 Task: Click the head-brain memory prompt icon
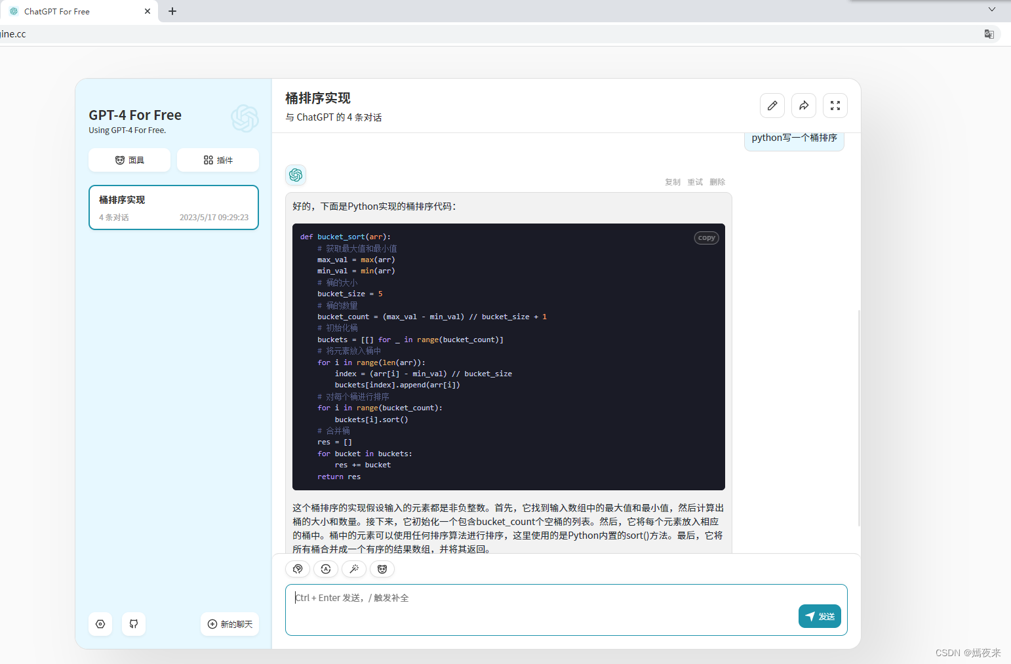tap(298, 569)
